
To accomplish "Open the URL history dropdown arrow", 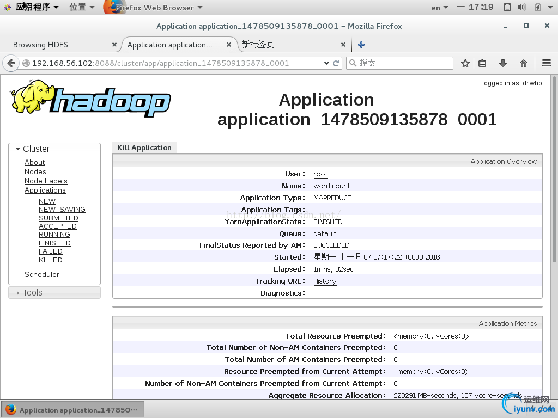I will coord(326,63).
